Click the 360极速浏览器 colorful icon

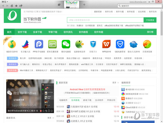[123, 94]
